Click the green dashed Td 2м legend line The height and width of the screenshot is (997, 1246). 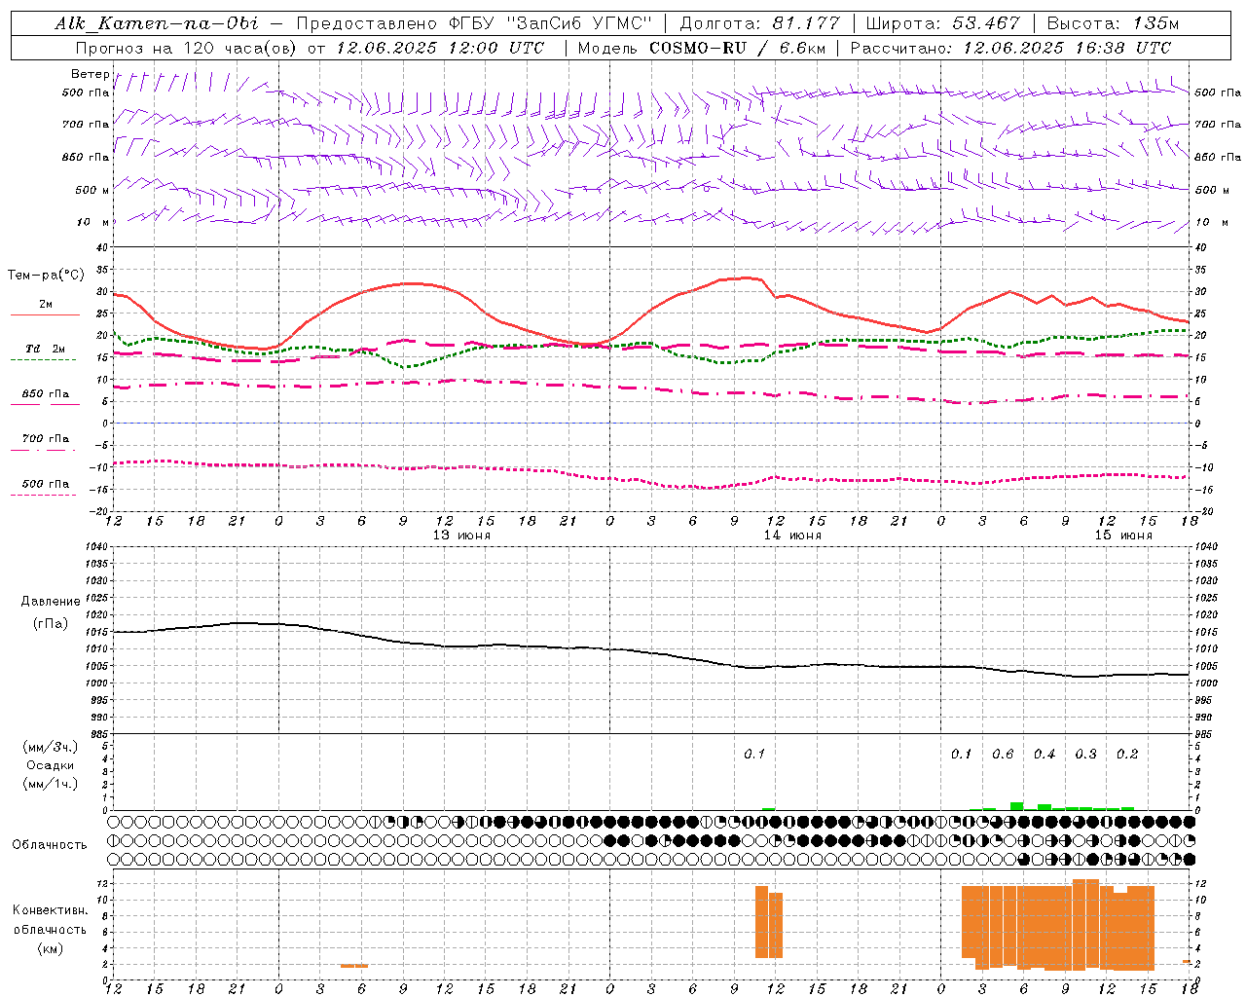43,360
